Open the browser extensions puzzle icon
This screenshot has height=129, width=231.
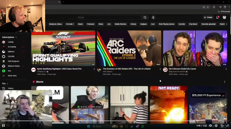pos(214,7)
